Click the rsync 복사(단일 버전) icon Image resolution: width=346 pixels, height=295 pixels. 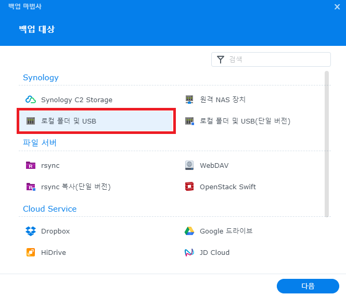31,187
